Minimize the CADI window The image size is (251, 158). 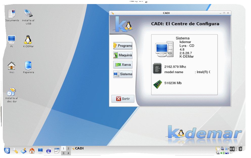point(220,13)
